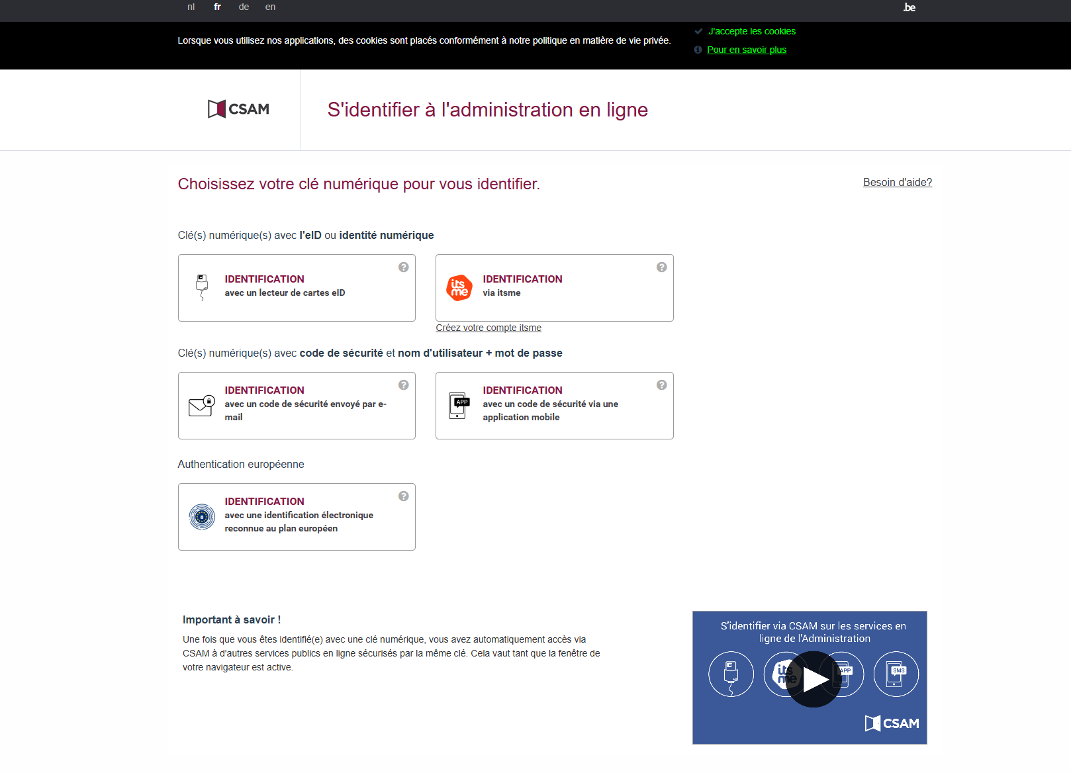Click the CSAM logo in header
The width and height of the screenshot is (1071, 773).
[238, 109]
